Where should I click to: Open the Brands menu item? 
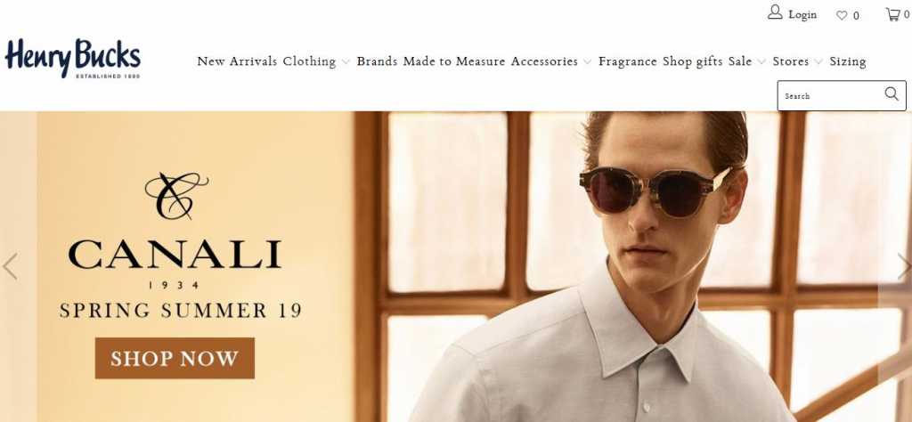pos(377,61)
